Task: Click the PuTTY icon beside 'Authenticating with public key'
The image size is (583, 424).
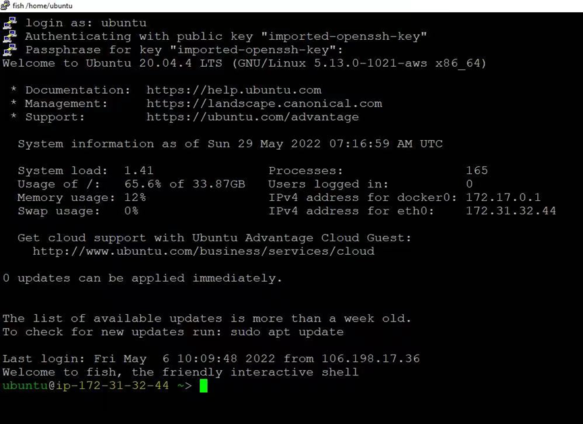Action: point(9,36)
